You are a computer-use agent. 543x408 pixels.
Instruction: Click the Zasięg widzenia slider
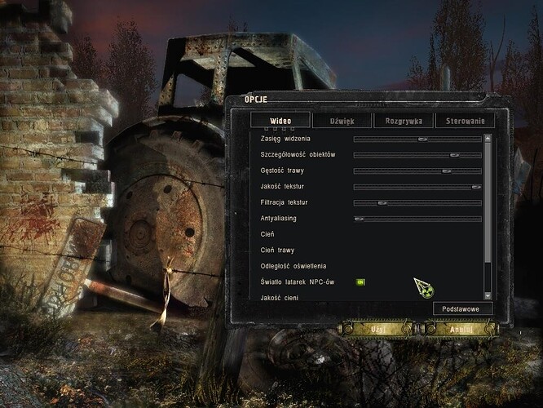417,140
